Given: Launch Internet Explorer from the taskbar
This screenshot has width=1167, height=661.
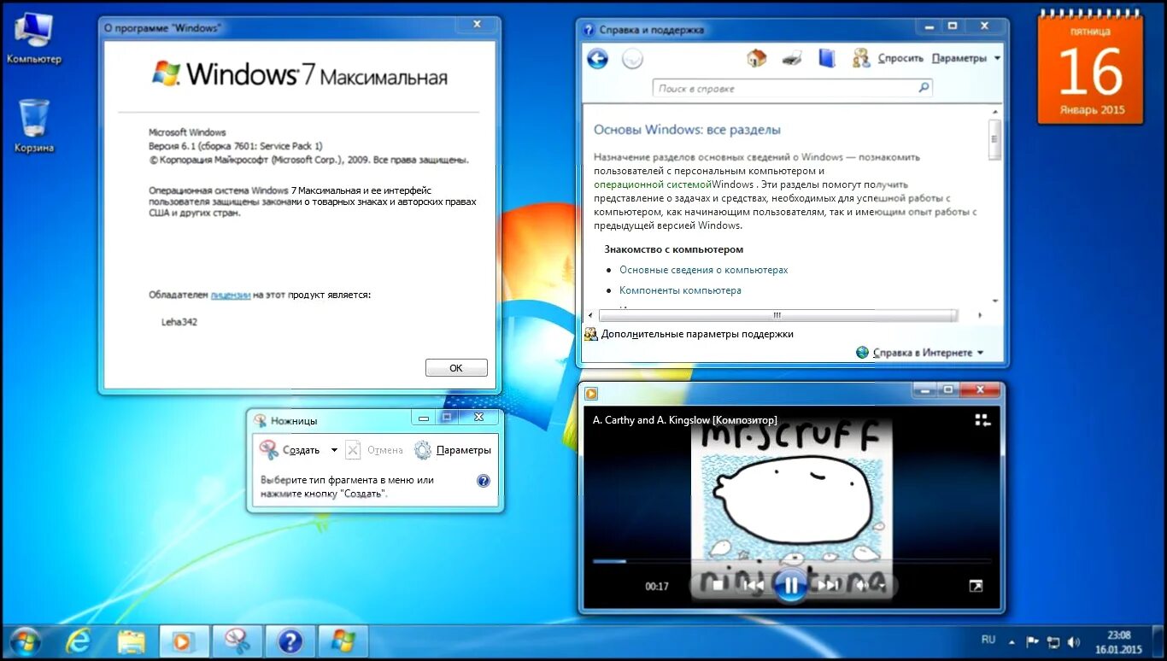Looking at the screenshot, I should [78, 641].
